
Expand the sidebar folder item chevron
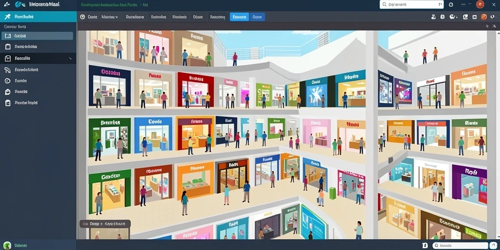(x=70, y=59)
